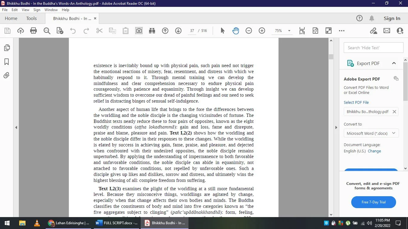Open the Convert to format dropdown
408x229 pixels.
(371, 133)
